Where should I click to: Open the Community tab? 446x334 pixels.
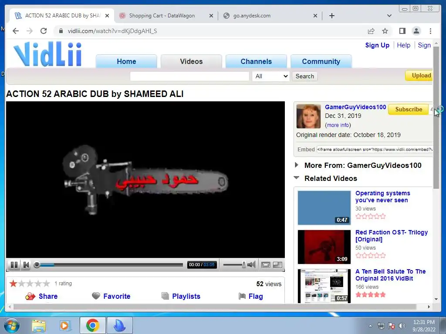coord(321,61)
